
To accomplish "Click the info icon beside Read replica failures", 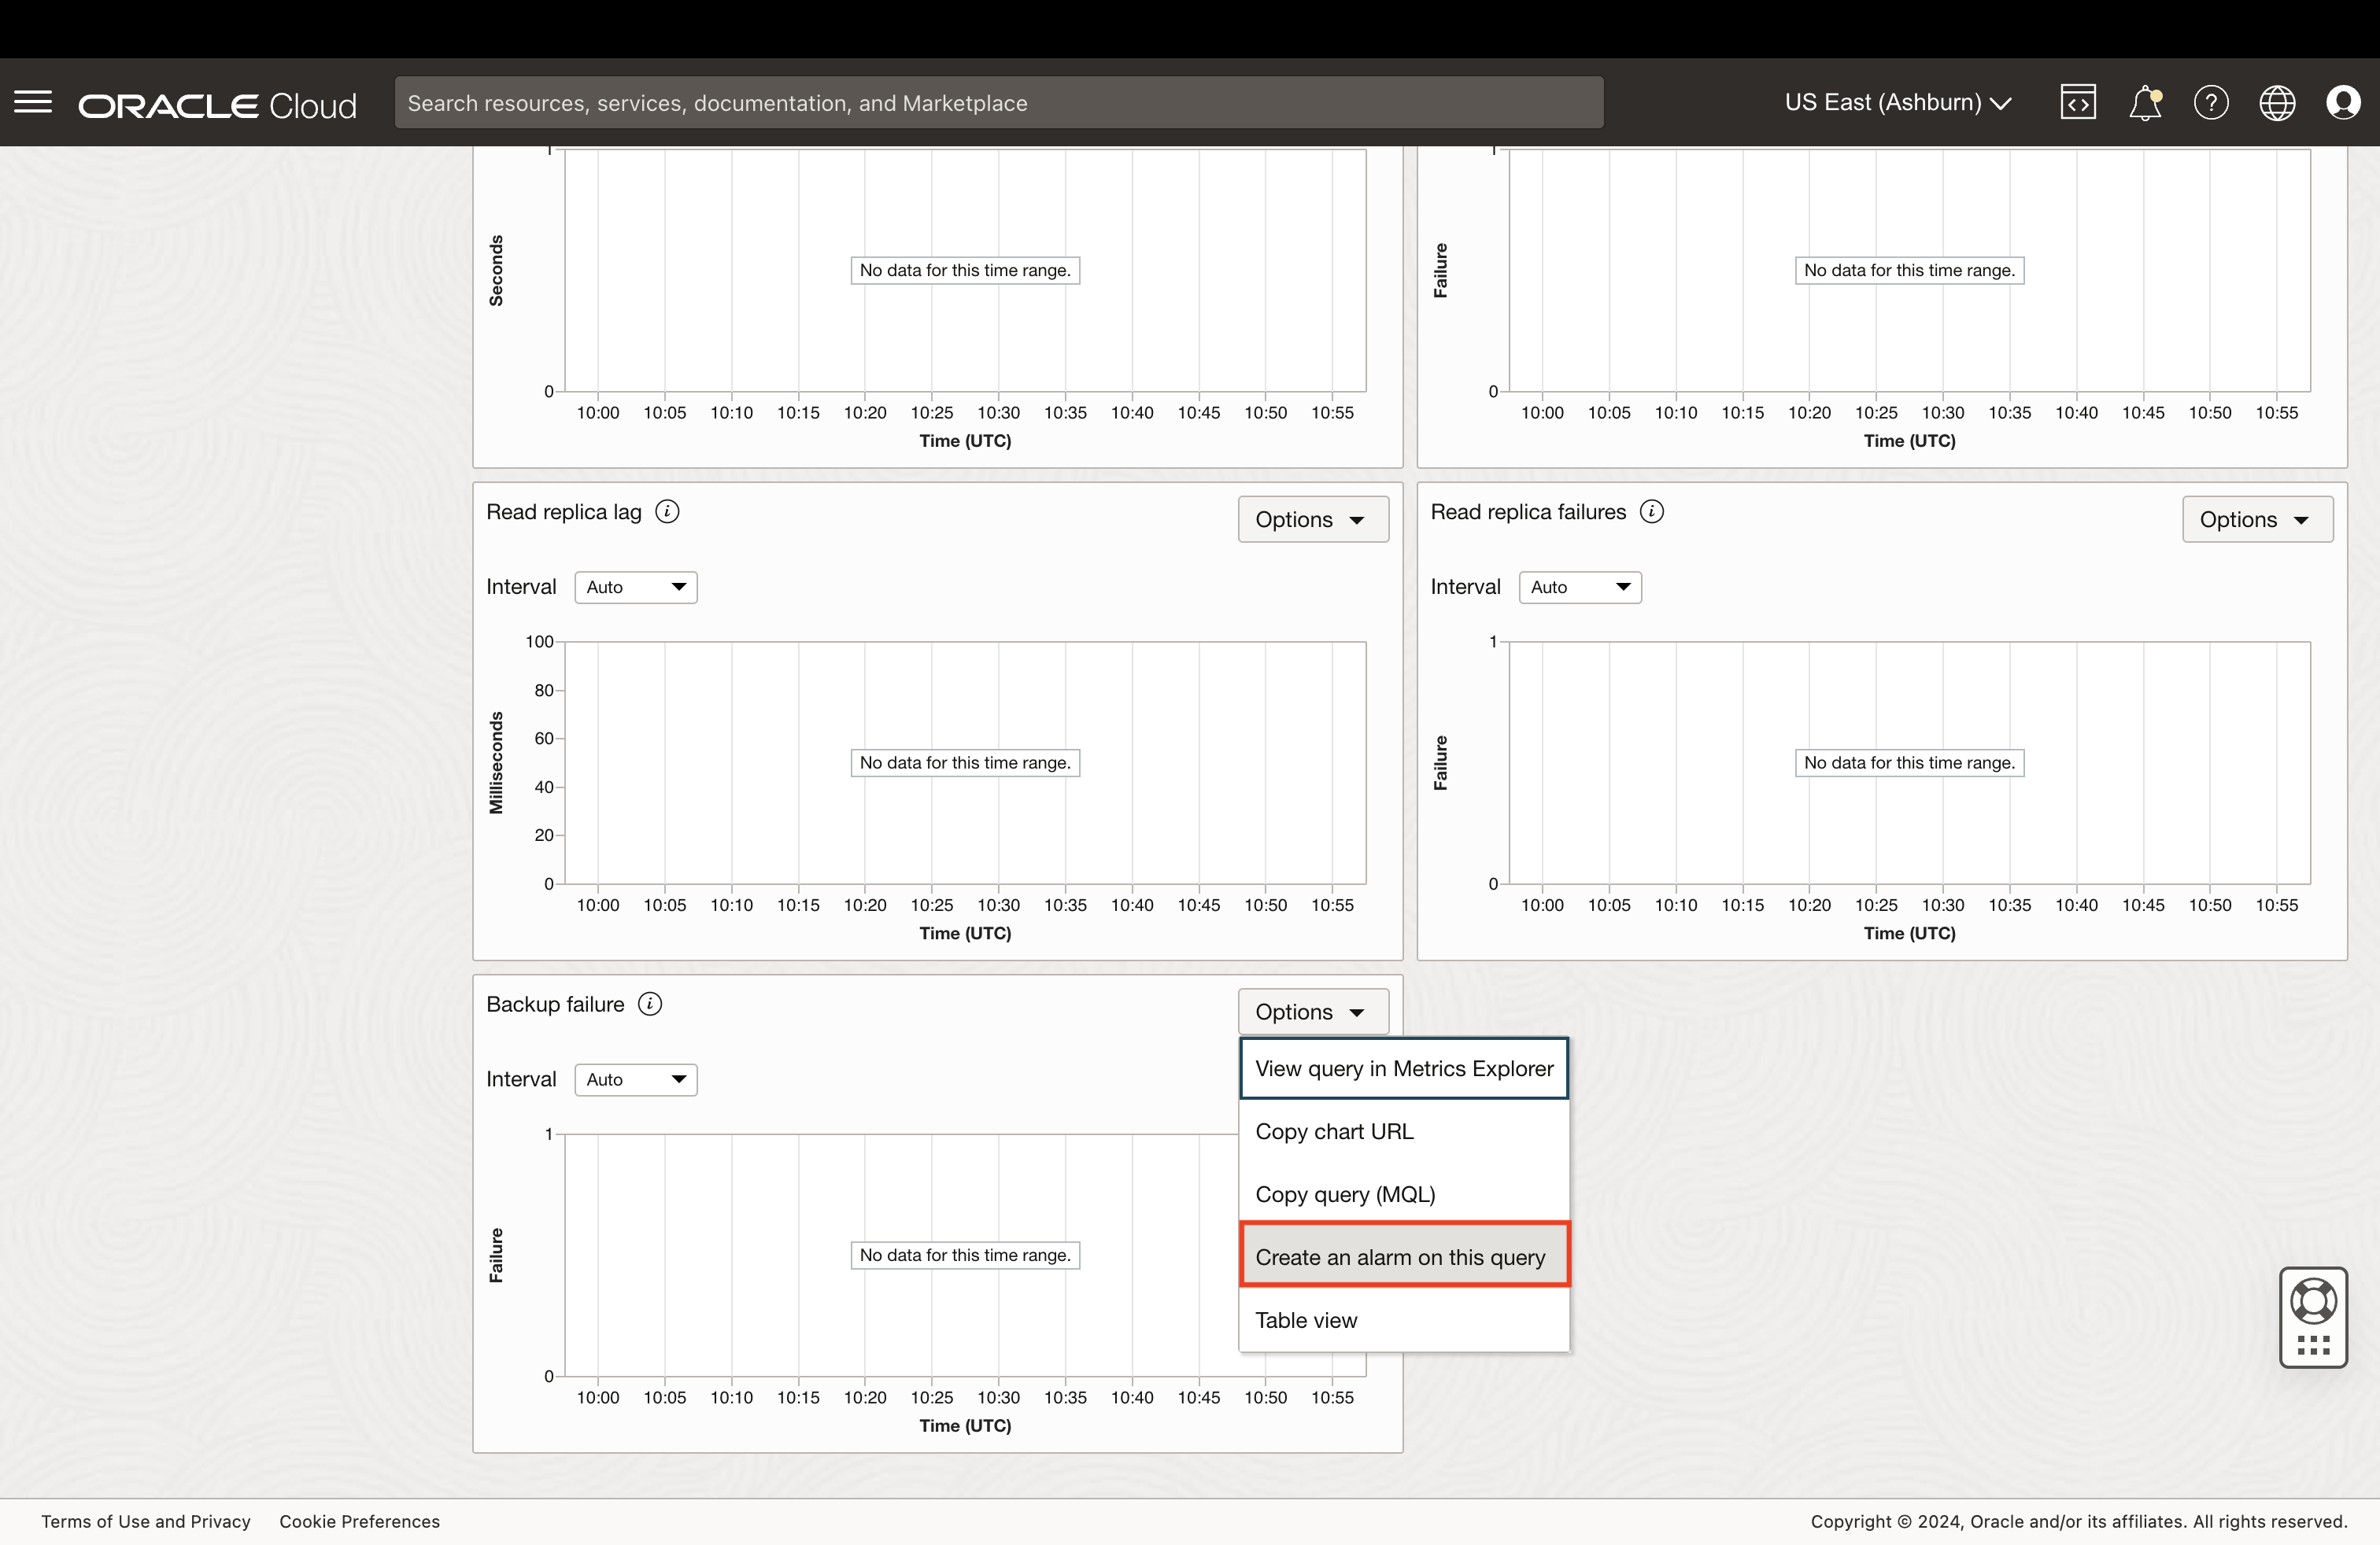I will click(1652, 511).
